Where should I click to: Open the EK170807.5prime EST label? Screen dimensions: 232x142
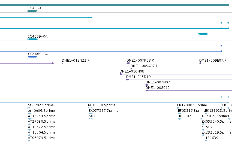tap(192, 105)
